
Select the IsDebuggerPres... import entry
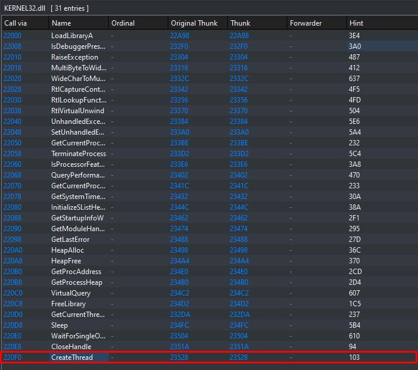click(79, 46)
